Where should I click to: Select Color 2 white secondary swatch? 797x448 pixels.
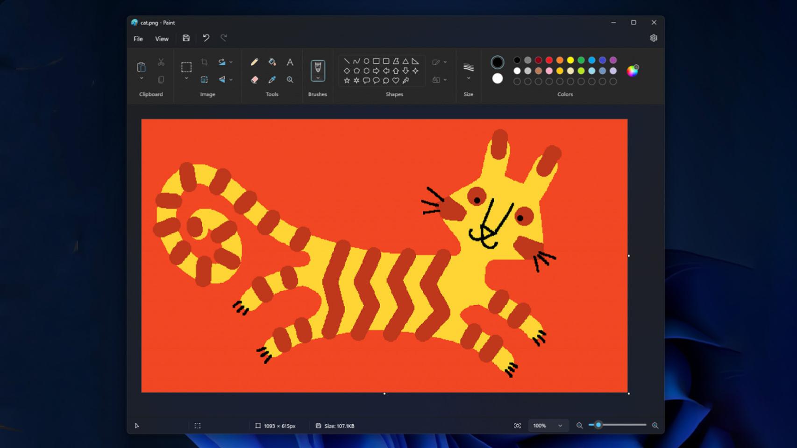(498, 78)
